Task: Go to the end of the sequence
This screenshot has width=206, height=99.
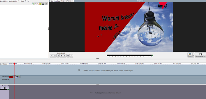Action: coord(71,56)
